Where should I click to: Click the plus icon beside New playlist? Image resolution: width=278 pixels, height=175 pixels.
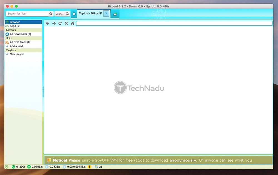[x=7, y=54]
